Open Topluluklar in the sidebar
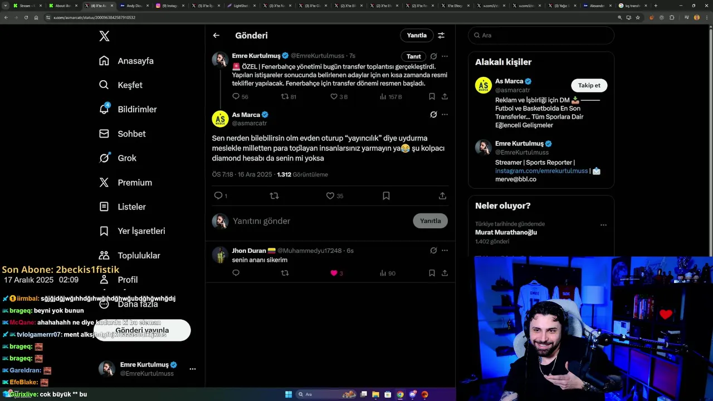The height and width of the screenshot is (401, 713). coord(130,255)
